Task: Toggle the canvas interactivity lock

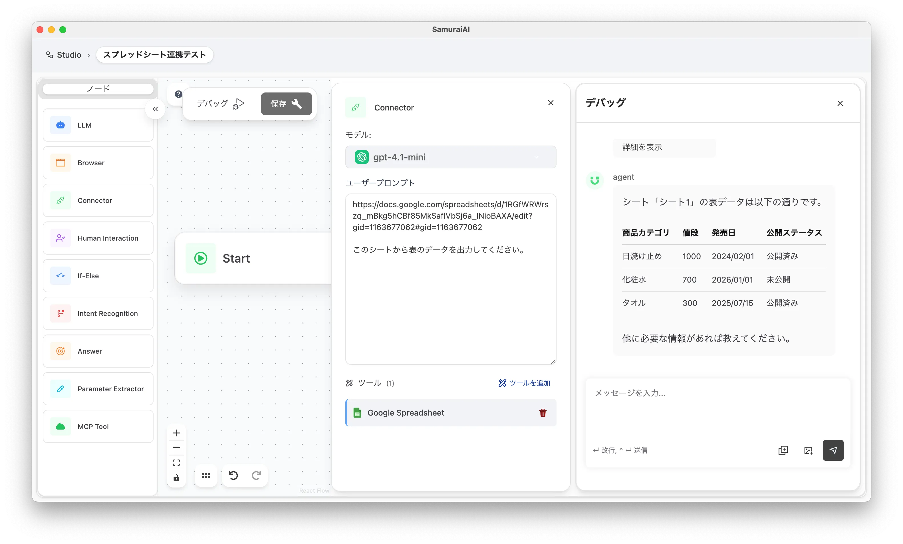Action: (176, 478)
